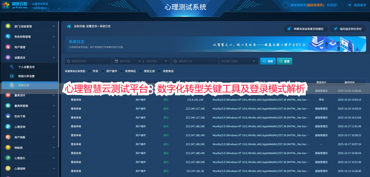Screen dimensions: 370x177
Task: Click the 操作时间 column header
Action: (349, 83)
